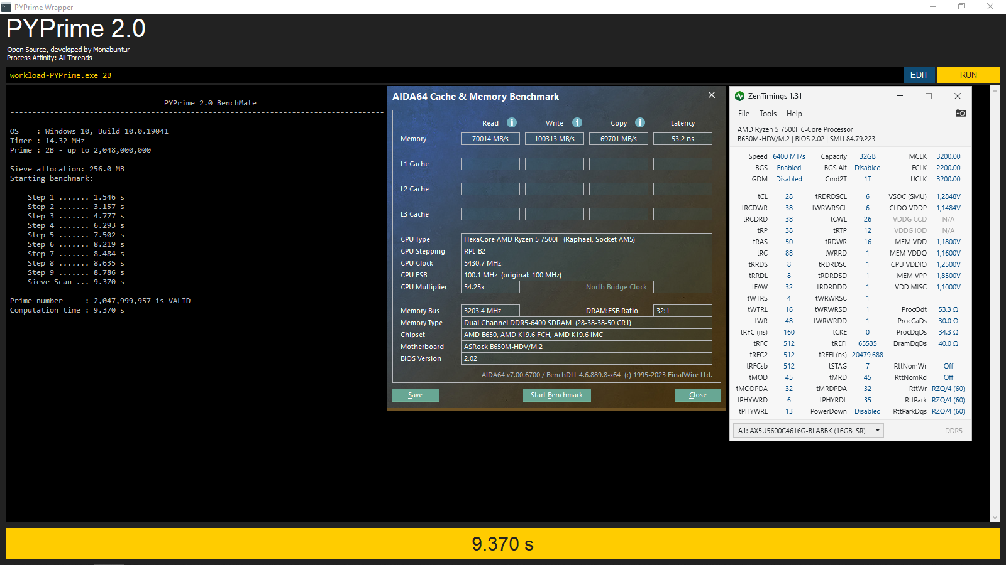1006x565 pixels.
Task: Click the Step 9 timing line in PYPrime output
Action: [x=76, y=272]
